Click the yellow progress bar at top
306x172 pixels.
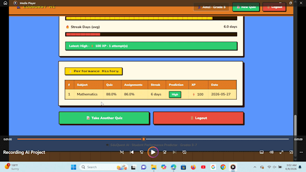coord(151,18)
